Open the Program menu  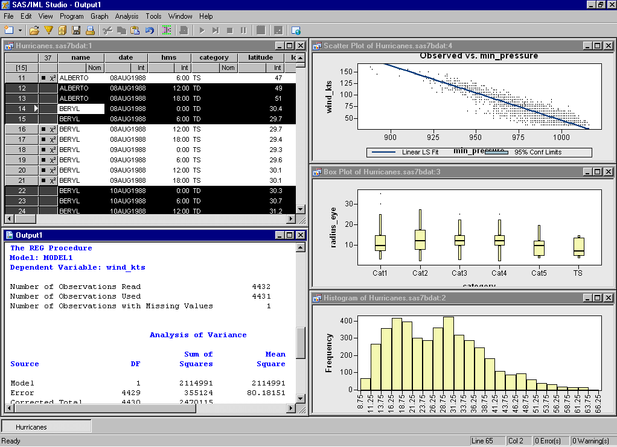tap(72, 16)
